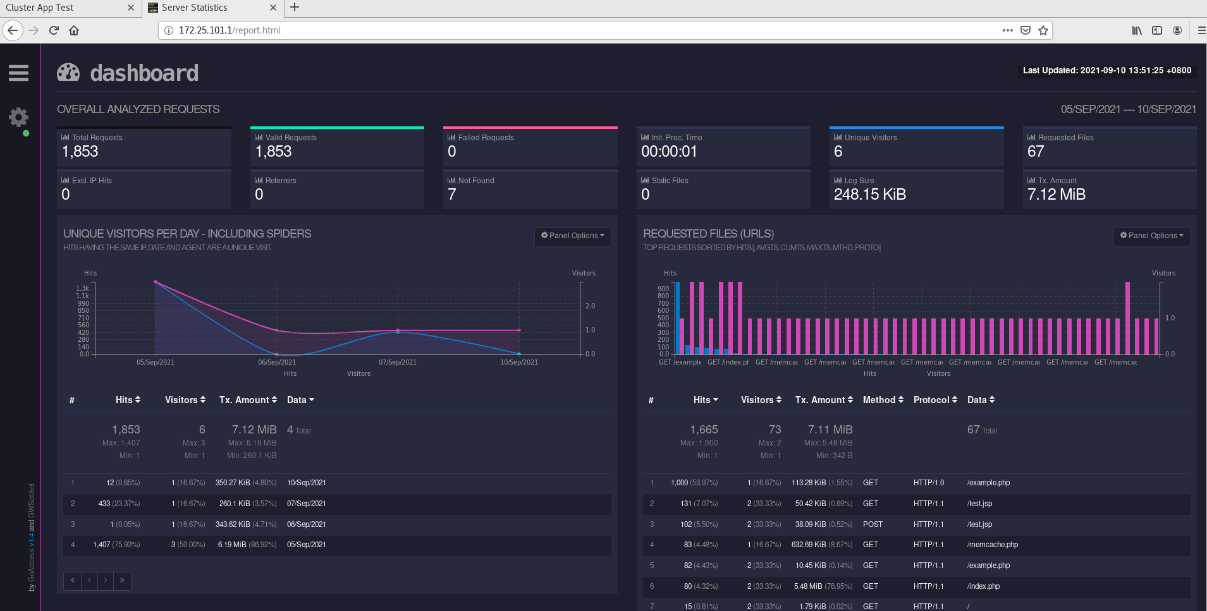The height and width of the screenshot is (611, 1207).
Task: Click the Total Requests 1,853 card
Action: pyautogui.click(x=144, y=147)
